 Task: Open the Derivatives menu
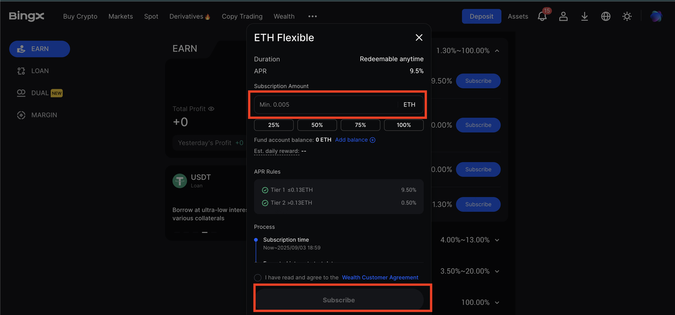click(190, 16)
